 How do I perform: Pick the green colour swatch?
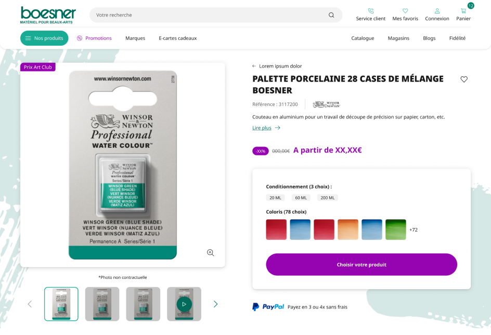click(396, 230)
